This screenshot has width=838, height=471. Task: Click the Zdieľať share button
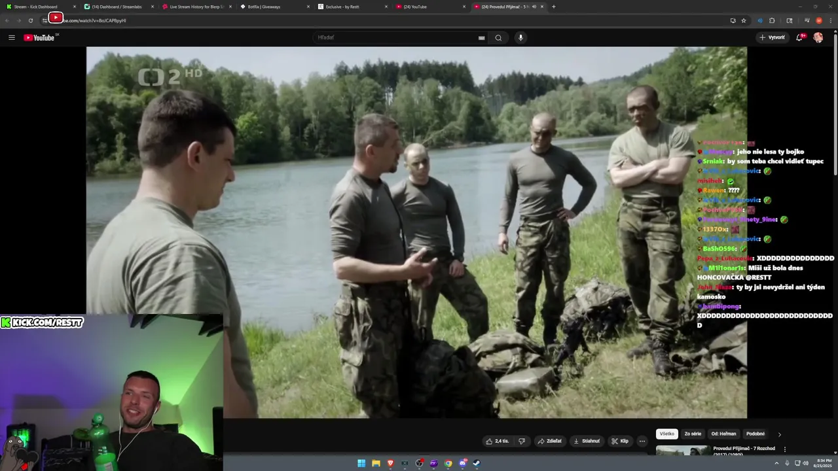click(x=549, y=441)
